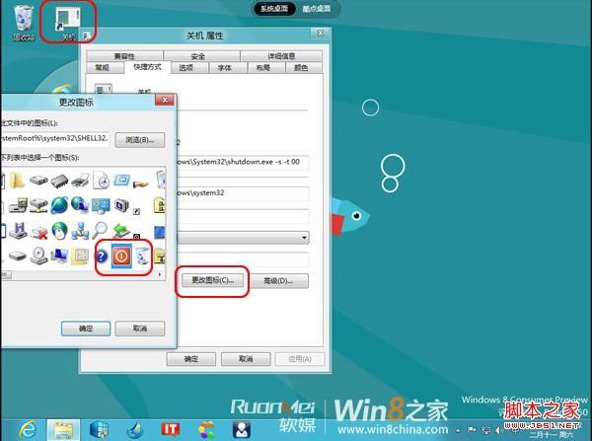
Task: Select the plain hard drive icon, top row
Action: (x=38, y=181)
